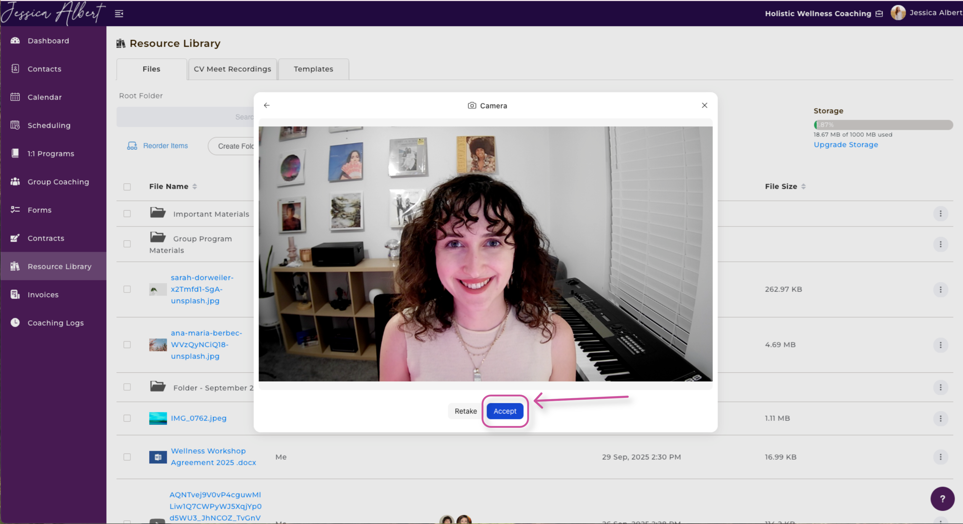Tick the Important Materials folder checkbox
Viewport: 963px width, 524px height.
pyautogui.click(x=127, y=214)
